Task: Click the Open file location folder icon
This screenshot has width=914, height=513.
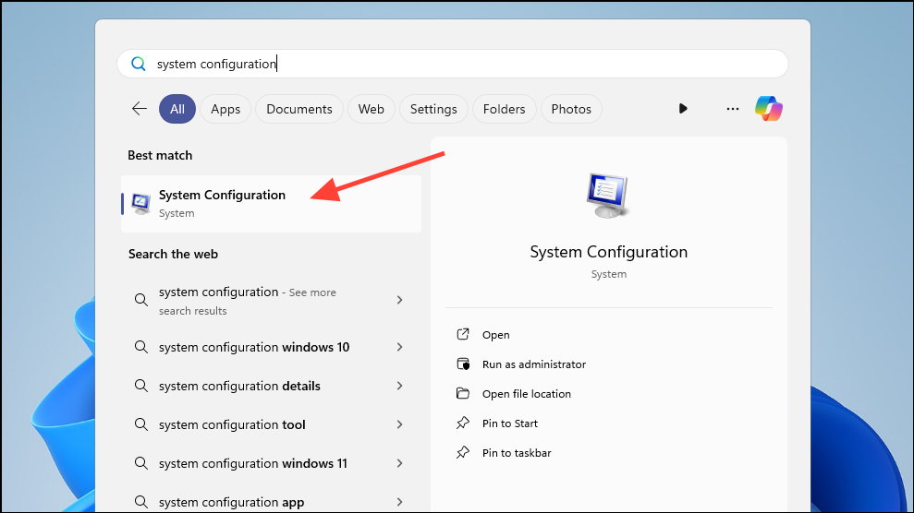Action: [x=463, y=394]
